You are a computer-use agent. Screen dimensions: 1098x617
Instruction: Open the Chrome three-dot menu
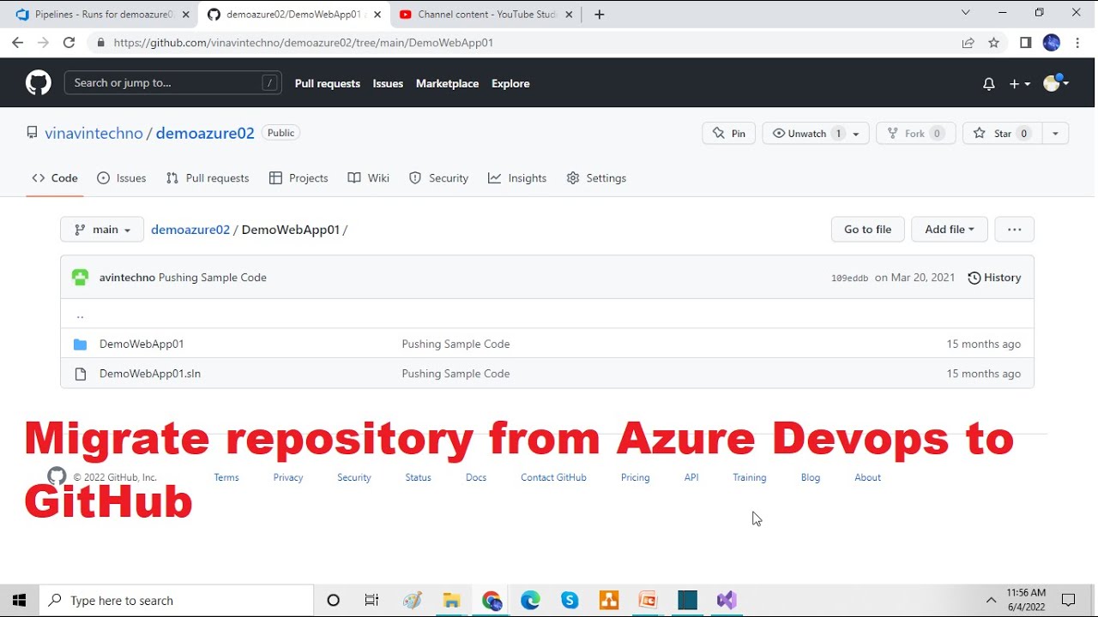pyautogui.click(x=1077, y=43)
